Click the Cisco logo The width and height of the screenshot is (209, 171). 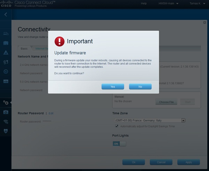point(6,4)
